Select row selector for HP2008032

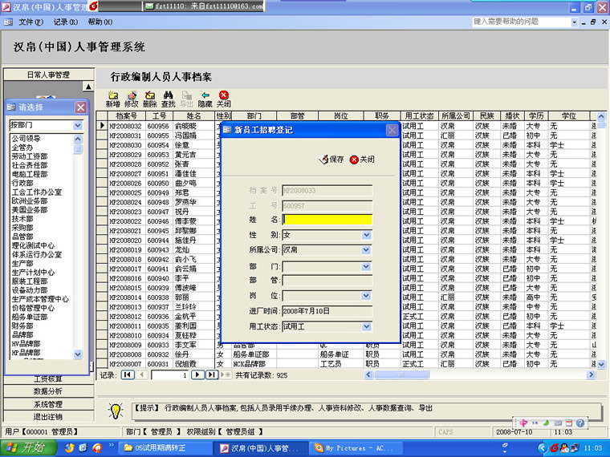coord(102,126)
